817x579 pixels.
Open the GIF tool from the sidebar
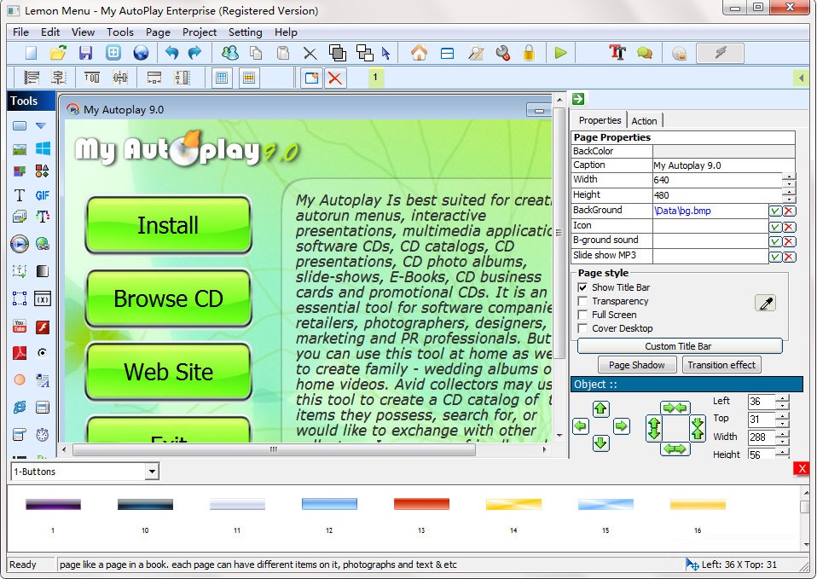tap(43, 194)
